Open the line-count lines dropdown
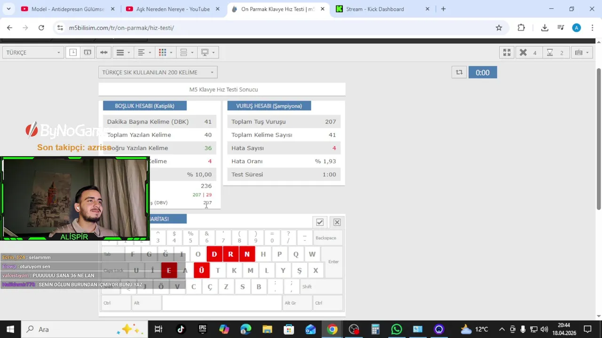Viewport: 602px width, 338px height. click(123, 53)
